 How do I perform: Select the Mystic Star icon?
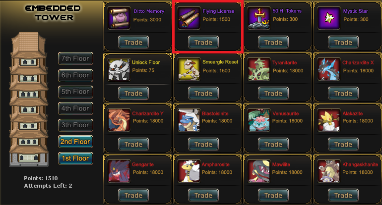pyautogui.click(x=328, y=18)
